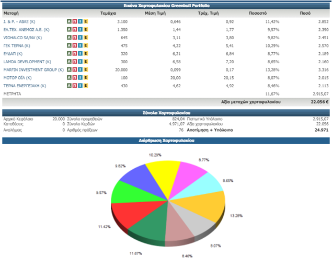Open the ΕΛ.ΤΕΧ. ΑΝΕΜΟΣ Α.Ε. (Κ) link
Image resolution: width=332 pixels, height=268 pixels.
[26, 30]
